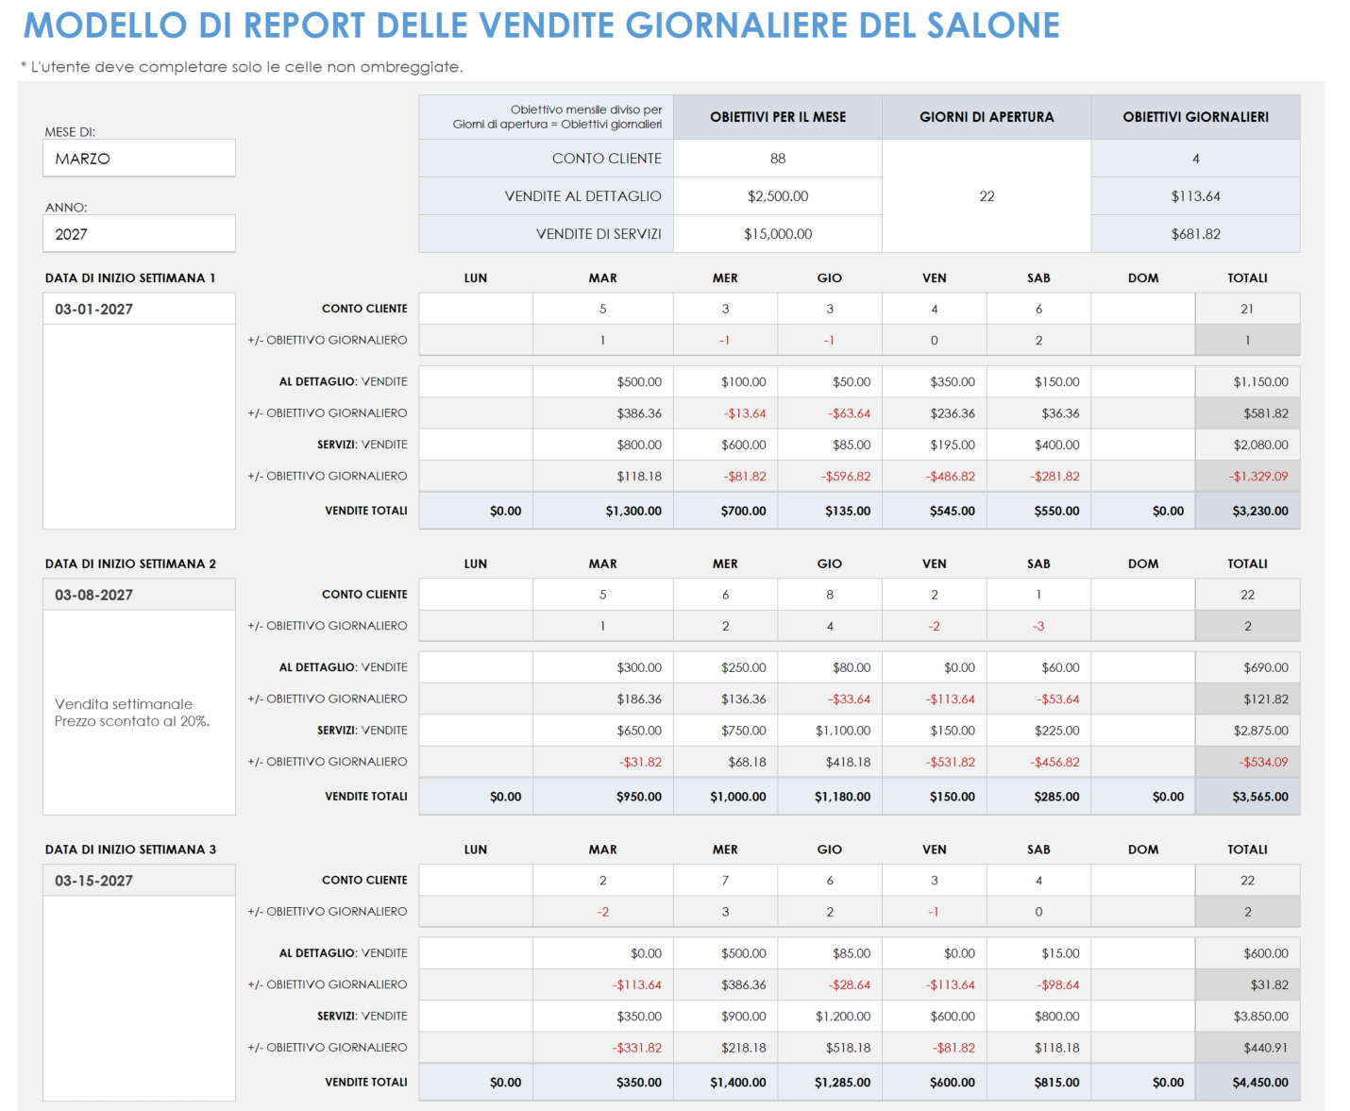1350x1111 pixels.
Task: Click week 1 retail total $1,150.00
Action: click(1247, 382)
